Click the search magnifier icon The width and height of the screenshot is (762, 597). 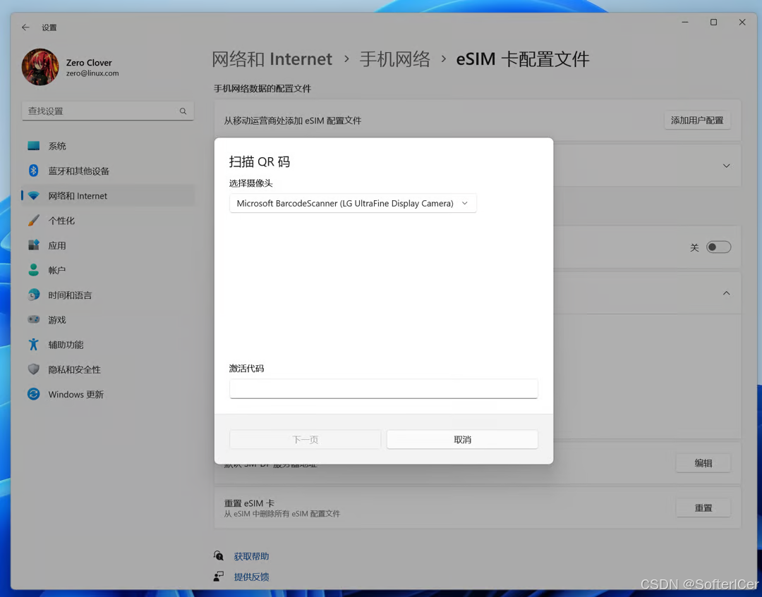(183, 111)
